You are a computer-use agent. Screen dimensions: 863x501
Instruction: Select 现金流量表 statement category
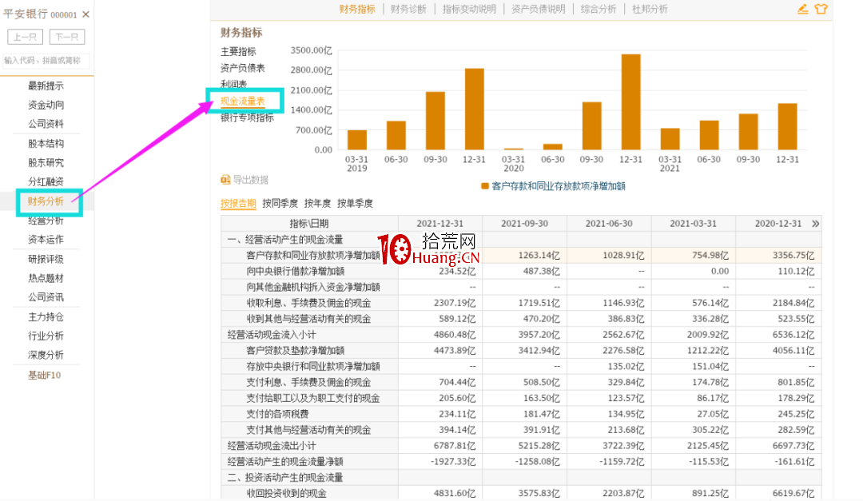coord(243,101)
